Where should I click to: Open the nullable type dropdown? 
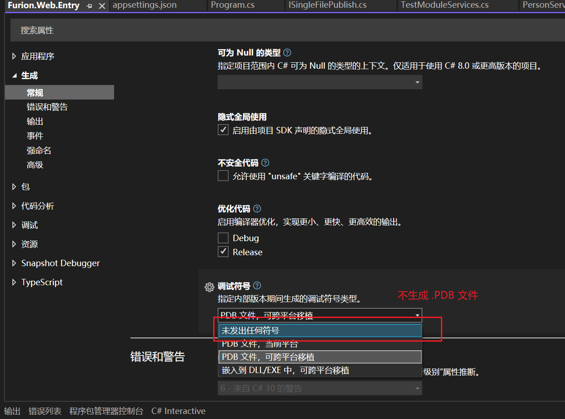320,82
